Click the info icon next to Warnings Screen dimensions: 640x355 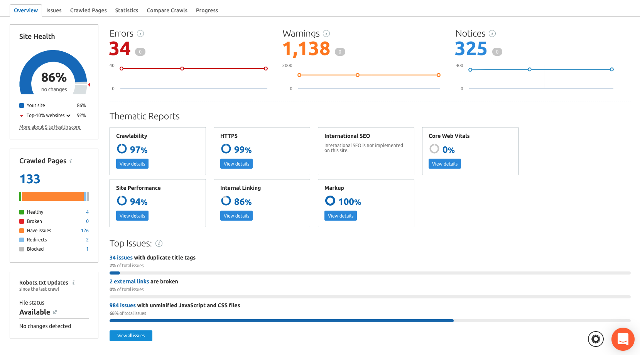(326, 33)
